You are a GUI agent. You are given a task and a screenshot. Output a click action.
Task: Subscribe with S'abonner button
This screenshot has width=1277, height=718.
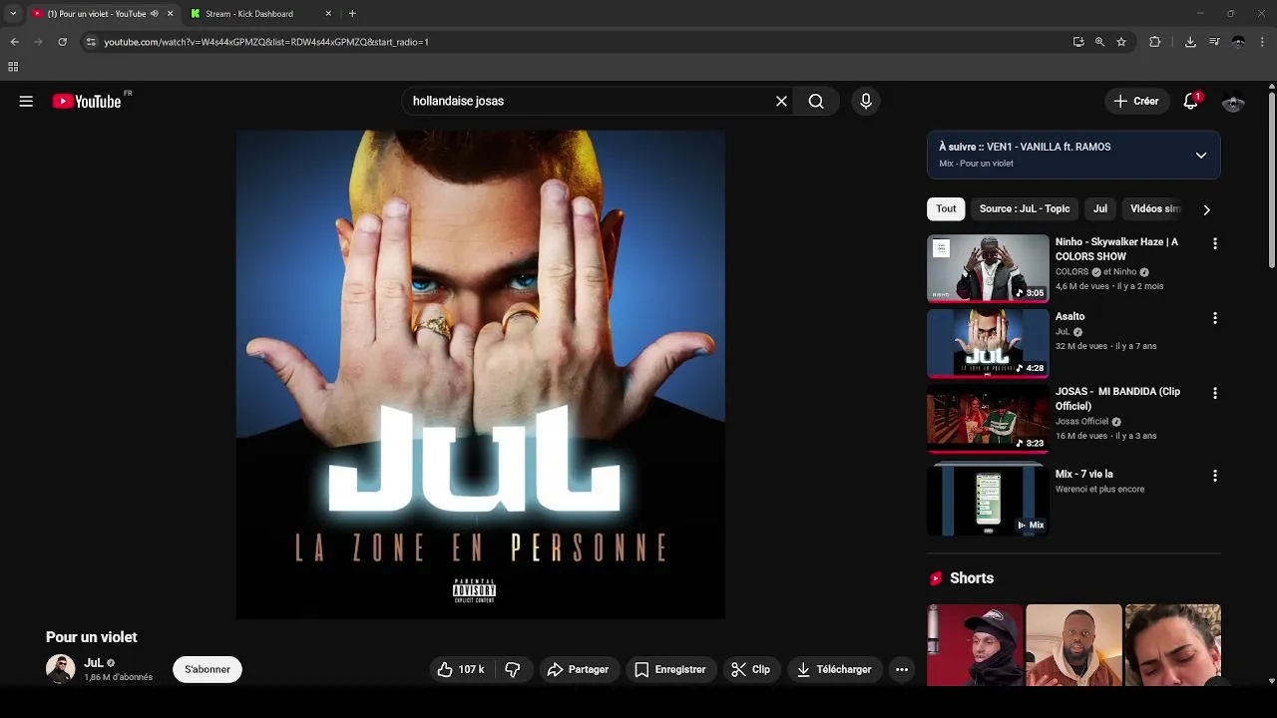pyautogui.click(x=208, y=669)
